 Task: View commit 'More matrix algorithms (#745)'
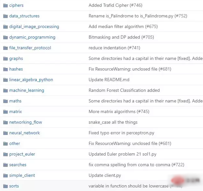[x=119, y=111]
